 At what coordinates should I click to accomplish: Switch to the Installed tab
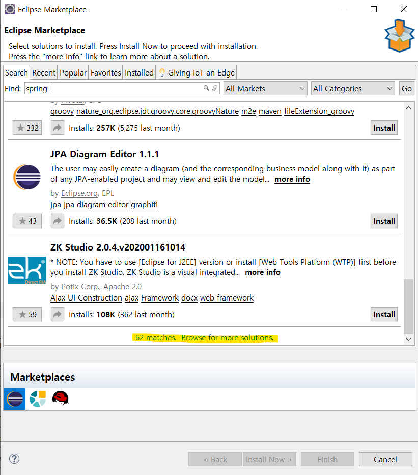[140, 72]
